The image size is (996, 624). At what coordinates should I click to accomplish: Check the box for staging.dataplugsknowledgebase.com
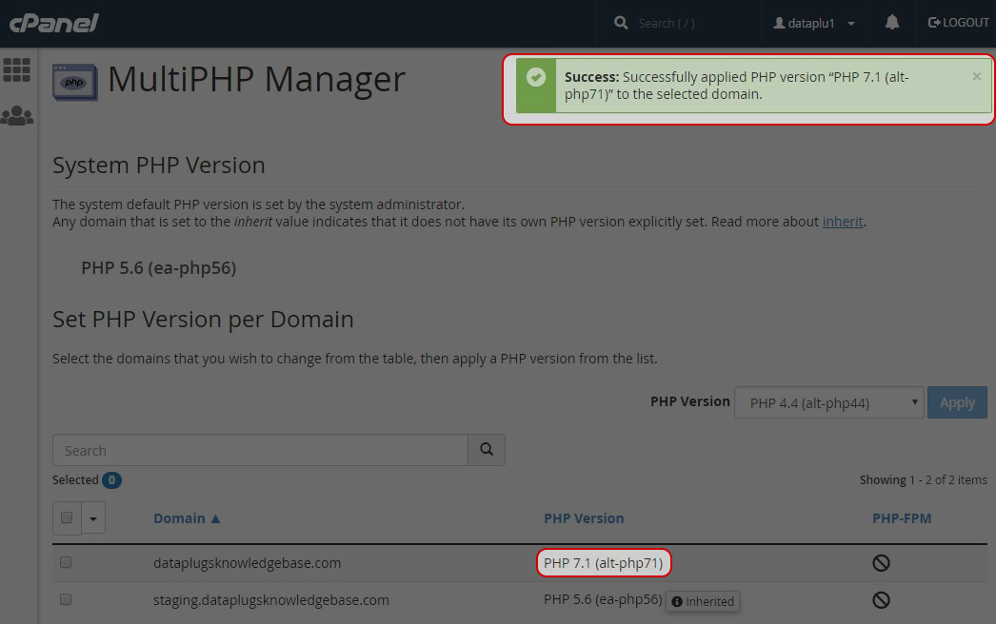point(65,599)
